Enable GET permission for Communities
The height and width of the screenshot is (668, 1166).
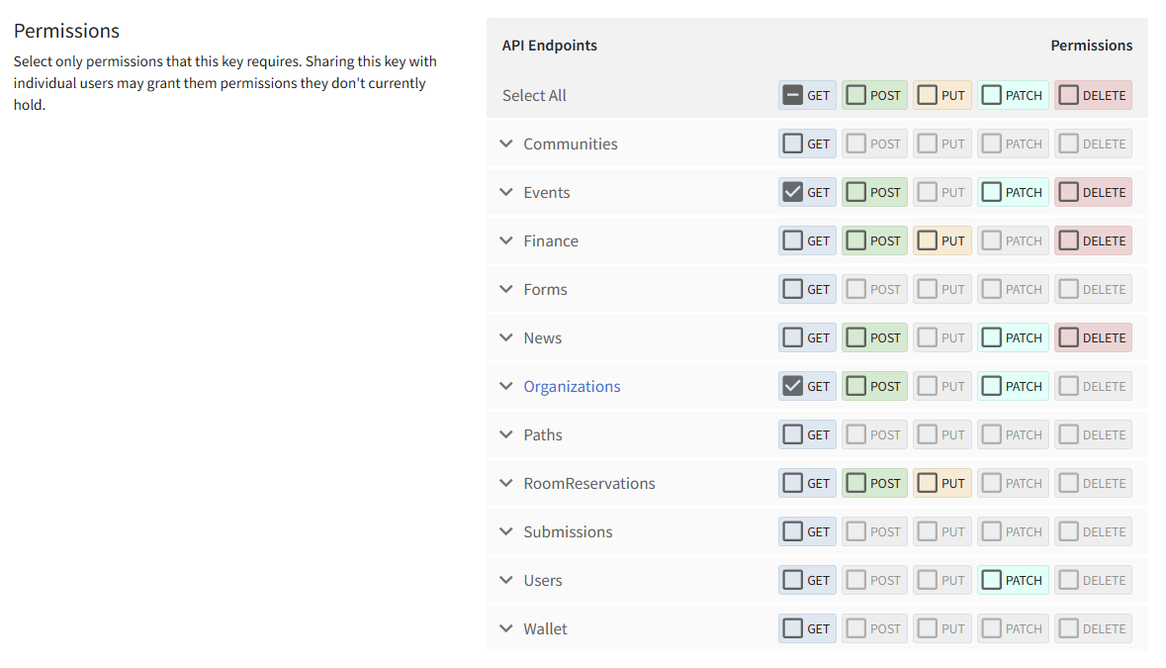[x=791, y=143]
